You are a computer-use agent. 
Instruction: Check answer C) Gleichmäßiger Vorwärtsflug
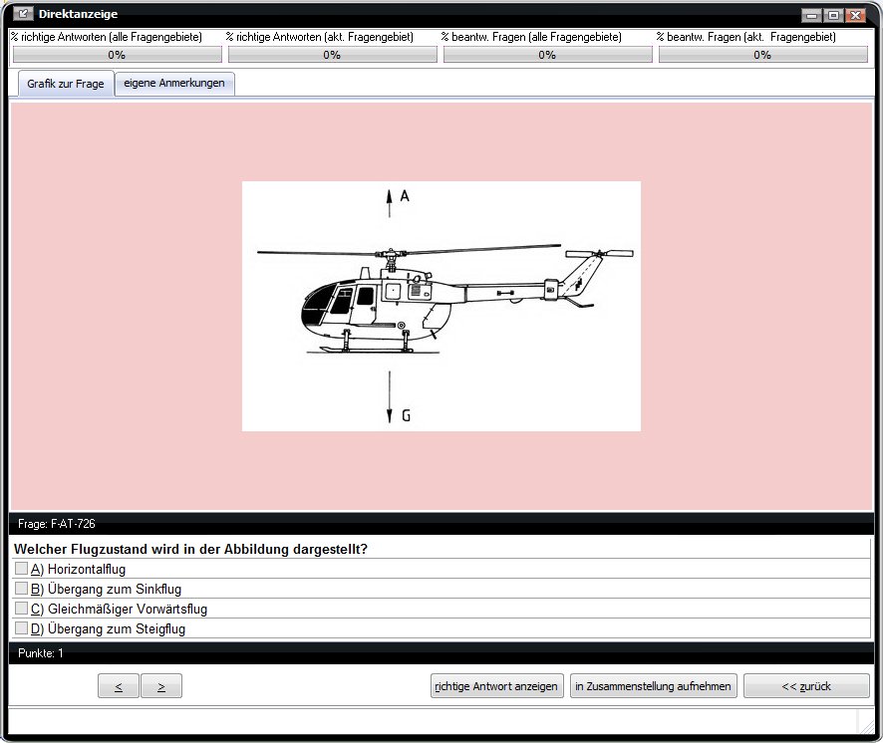21,608
